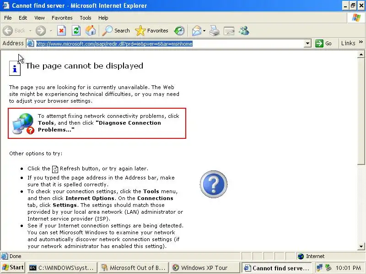Click heading 'The page cannot be displayed'
The image size is (366, 274).
coord(84,66)
